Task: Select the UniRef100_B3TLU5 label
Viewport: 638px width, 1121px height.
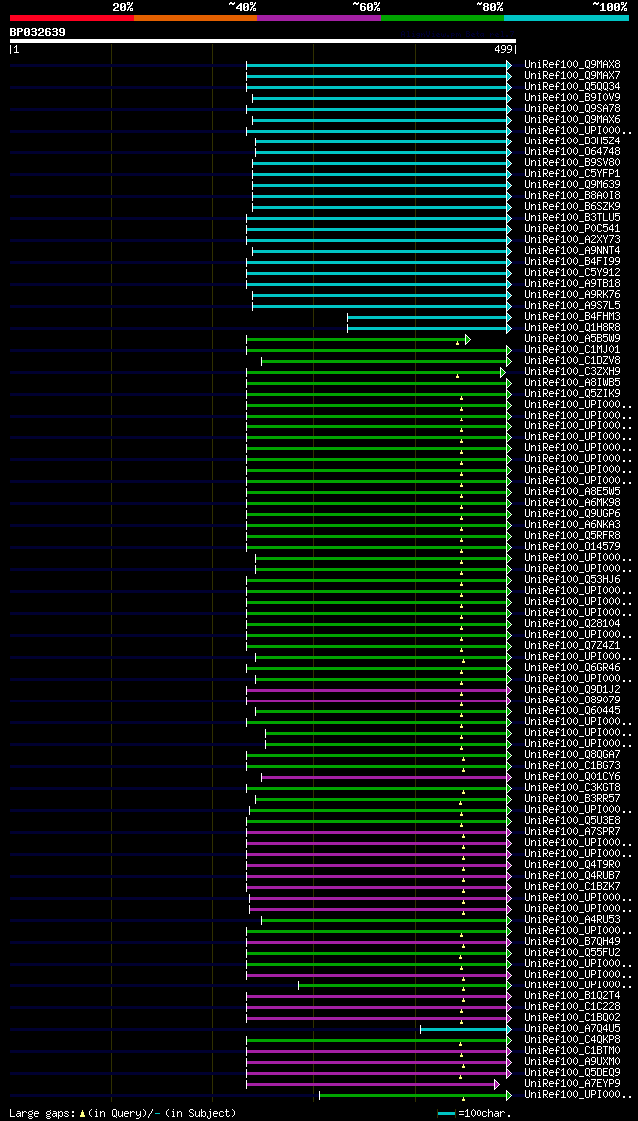Action: point(572,218)
